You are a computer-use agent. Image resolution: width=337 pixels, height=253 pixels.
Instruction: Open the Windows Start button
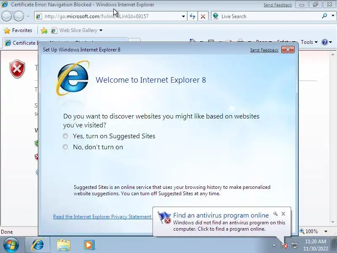coord(11,245)
